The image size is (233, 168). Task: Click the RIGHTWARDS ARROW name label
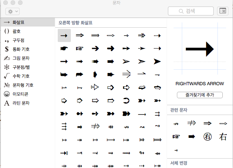coord(200,84)
